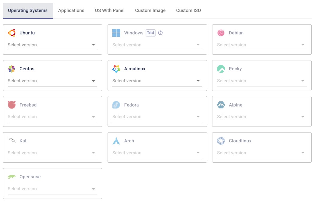
Task: Click the Kali dragon logo icon
Action: pos(12,141)
